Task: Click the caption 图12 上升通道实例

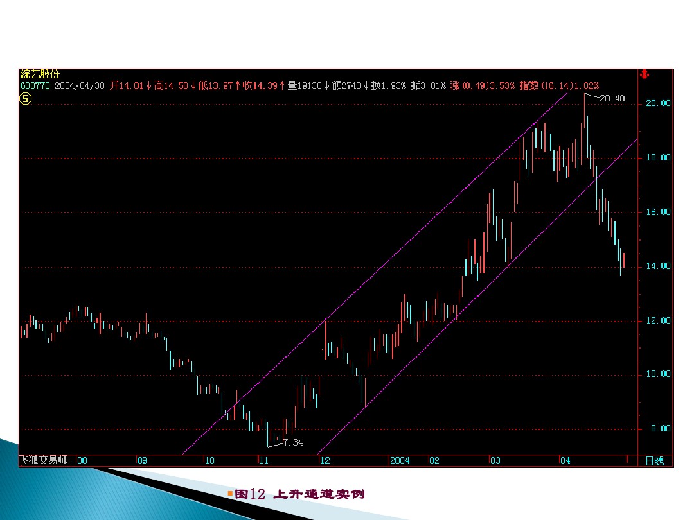Action: (299, 494)
